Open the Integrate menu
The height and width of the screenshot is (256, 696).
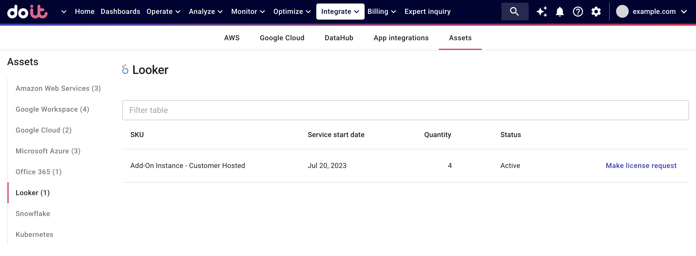[340, 12]
